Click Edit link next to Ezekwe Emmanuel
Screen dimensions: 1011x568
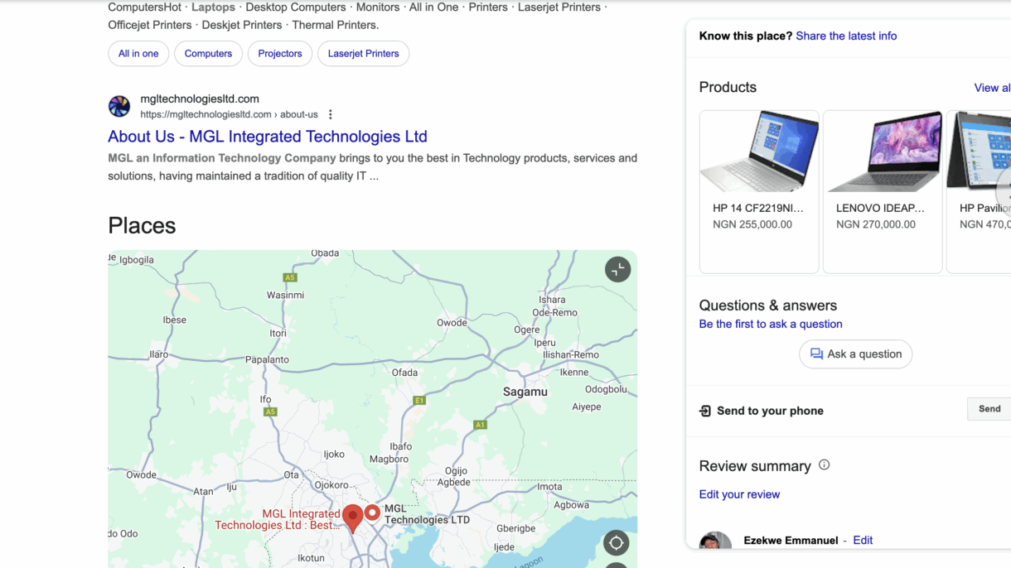pyautogui.click(x=863, y=541)
